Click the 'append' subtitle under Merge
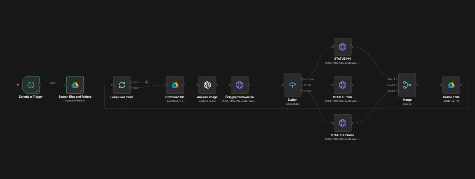This screenshot has height=179, width=475. tap(407, 104)
